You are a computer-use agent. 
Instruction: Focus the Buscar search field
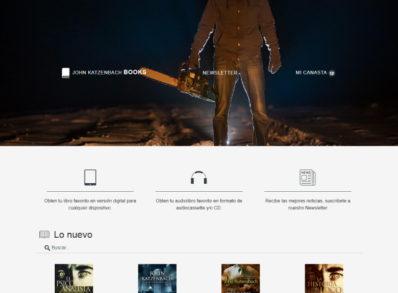tap(199, 248)
